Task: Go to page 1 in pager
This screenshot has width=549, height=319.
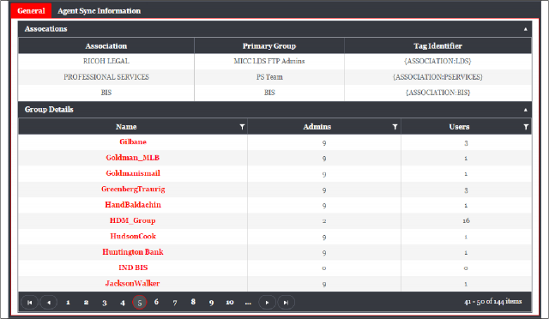Action: click(68, 303)
